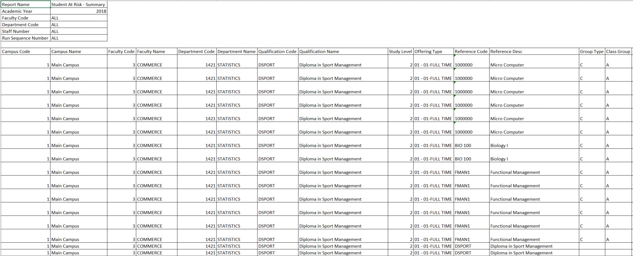This screenshot has height=256, width=633.
Task: Select the Academic Year value 2018 cell
Action: click(78, 11)
